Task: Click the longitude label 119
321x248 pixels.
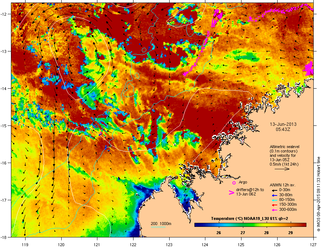Action: 25,244
